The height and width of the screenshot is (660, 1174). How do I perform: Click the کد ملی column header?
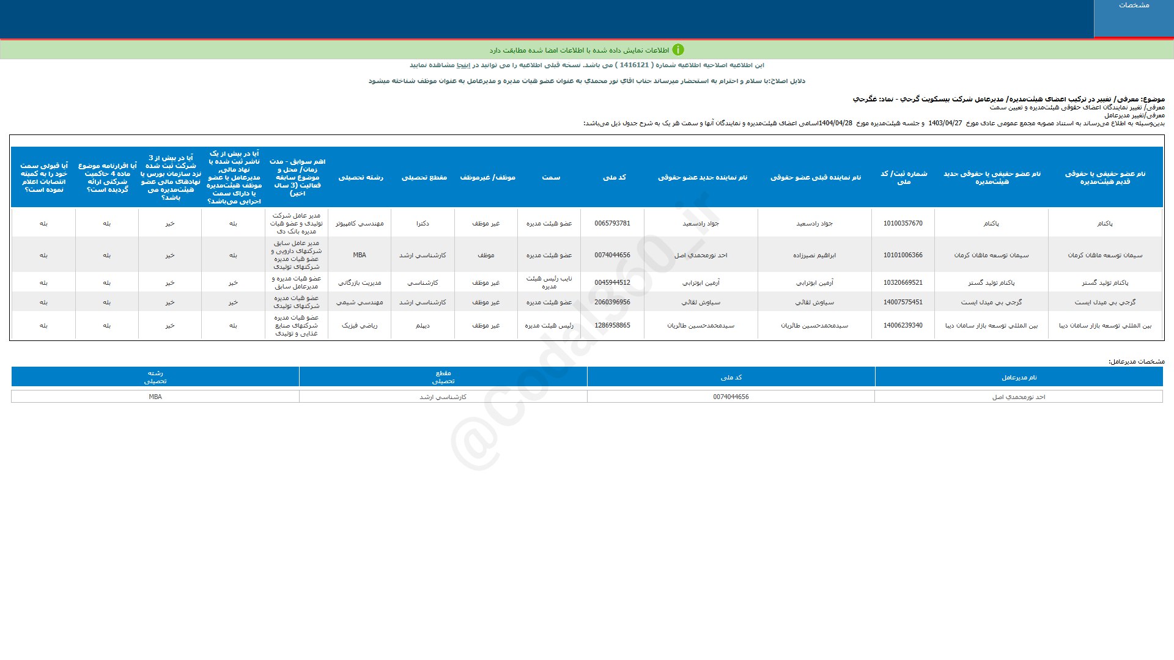click(x=614, y=177)
